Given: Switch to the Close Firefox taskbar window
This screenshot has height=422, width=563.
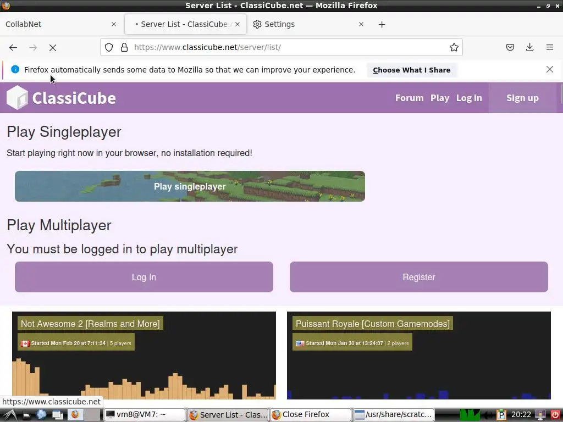Looking at the screenshot, I should pyautogui.click(x=310, y=415).
